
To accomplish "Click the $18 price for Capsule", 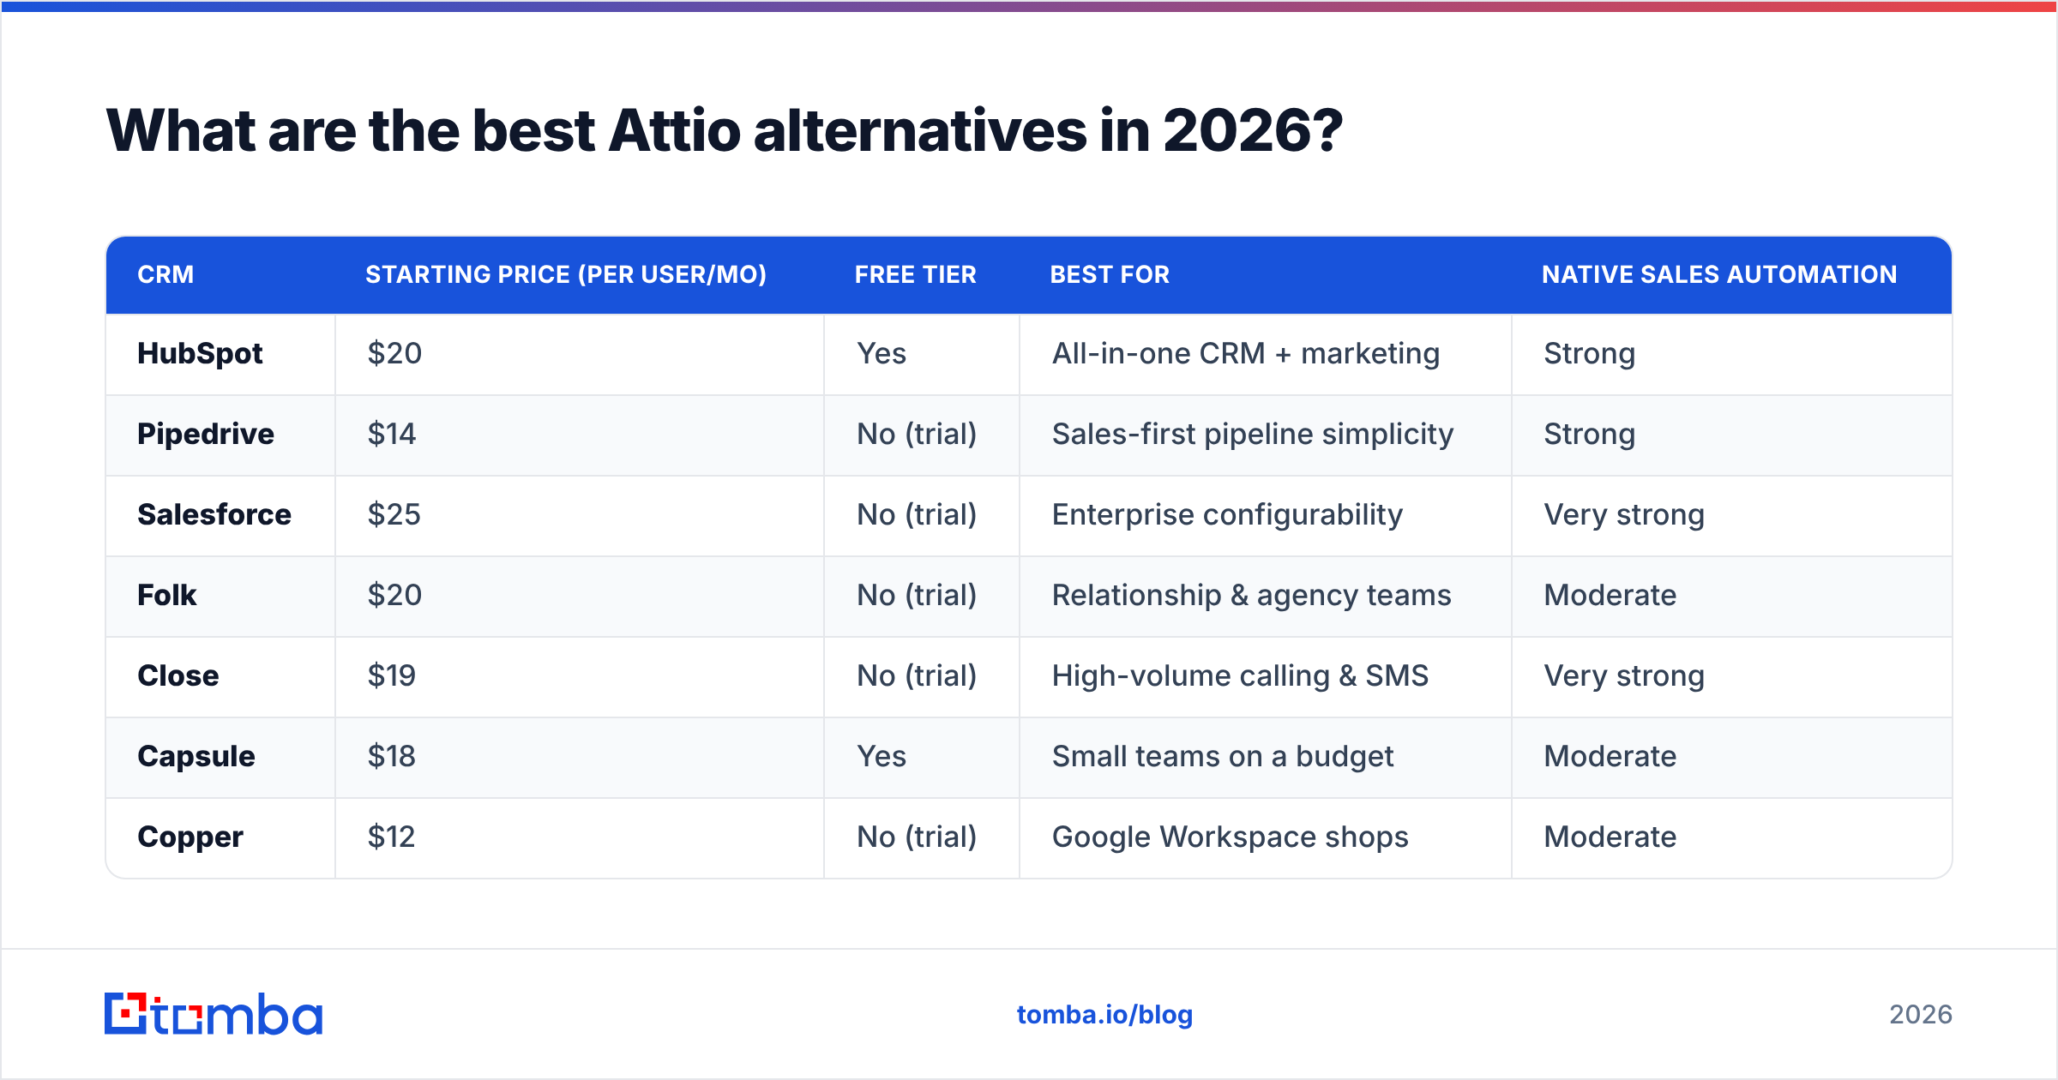I will tap(392, 756).
